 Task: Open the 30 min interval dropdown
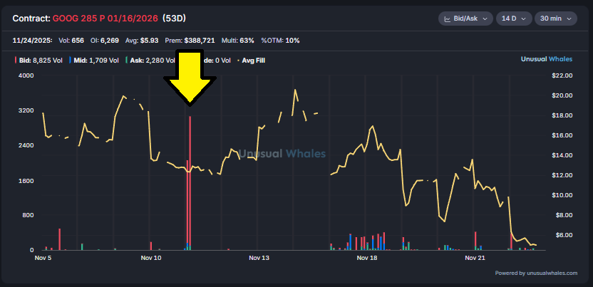pyautogui.click(x=556, y=18)
